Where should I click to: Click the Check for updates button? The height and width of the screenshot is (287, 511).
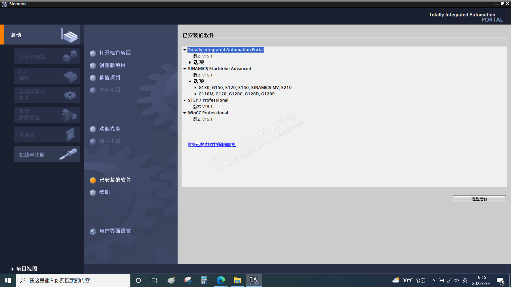click(x=479, y=199)
